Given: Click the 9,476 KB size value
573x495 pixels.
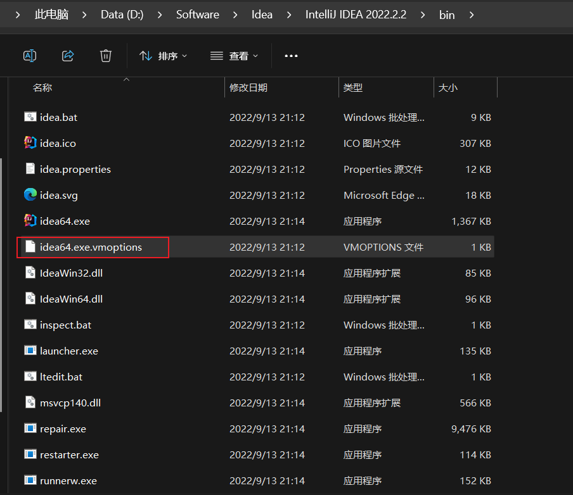Looking at the screenshot, I should [471, 429].
